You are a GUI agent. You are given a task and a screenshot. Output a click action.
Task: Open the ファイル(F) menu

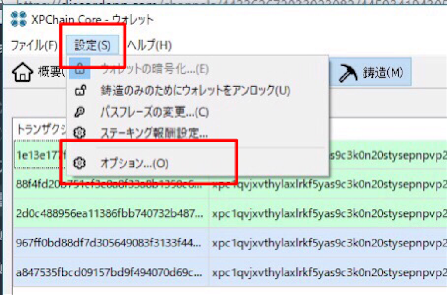coord(34,45)
